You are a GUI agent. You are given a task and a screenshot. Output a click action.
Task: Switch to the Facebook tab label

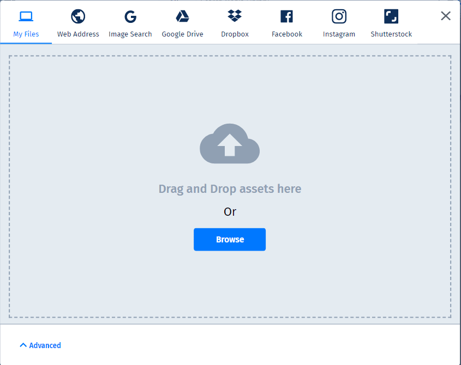point(286,34)
